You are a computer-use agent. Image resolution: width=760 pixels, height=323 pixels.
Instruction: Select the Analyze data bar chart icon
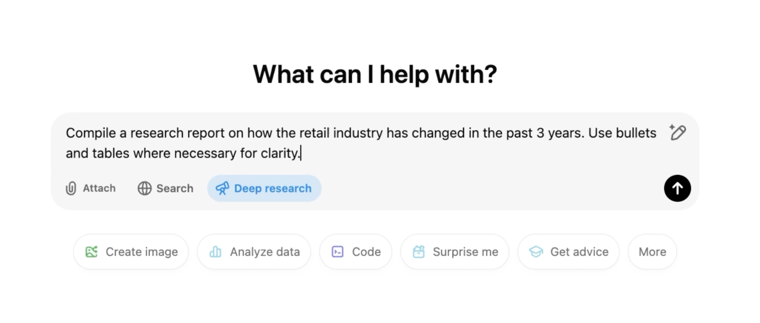coord(215,251)
